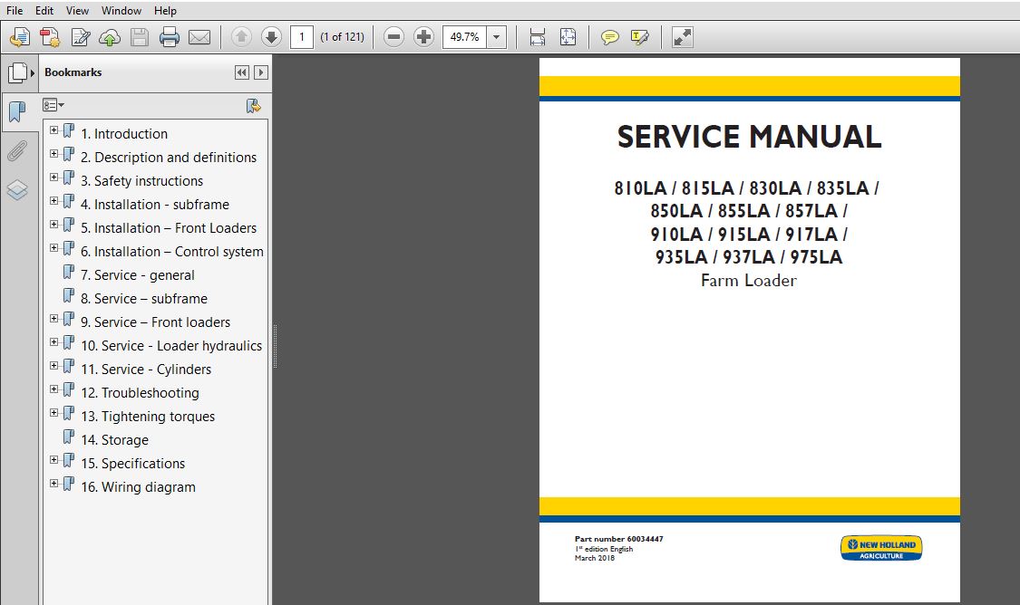Click the new bookmark icon
The height and width of the screenshot is (605, 1020).
253,106
